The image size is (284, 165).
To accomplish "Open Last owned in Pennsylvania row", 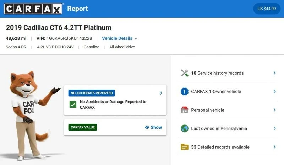I will pyautogui.click(x=228, y=128).
